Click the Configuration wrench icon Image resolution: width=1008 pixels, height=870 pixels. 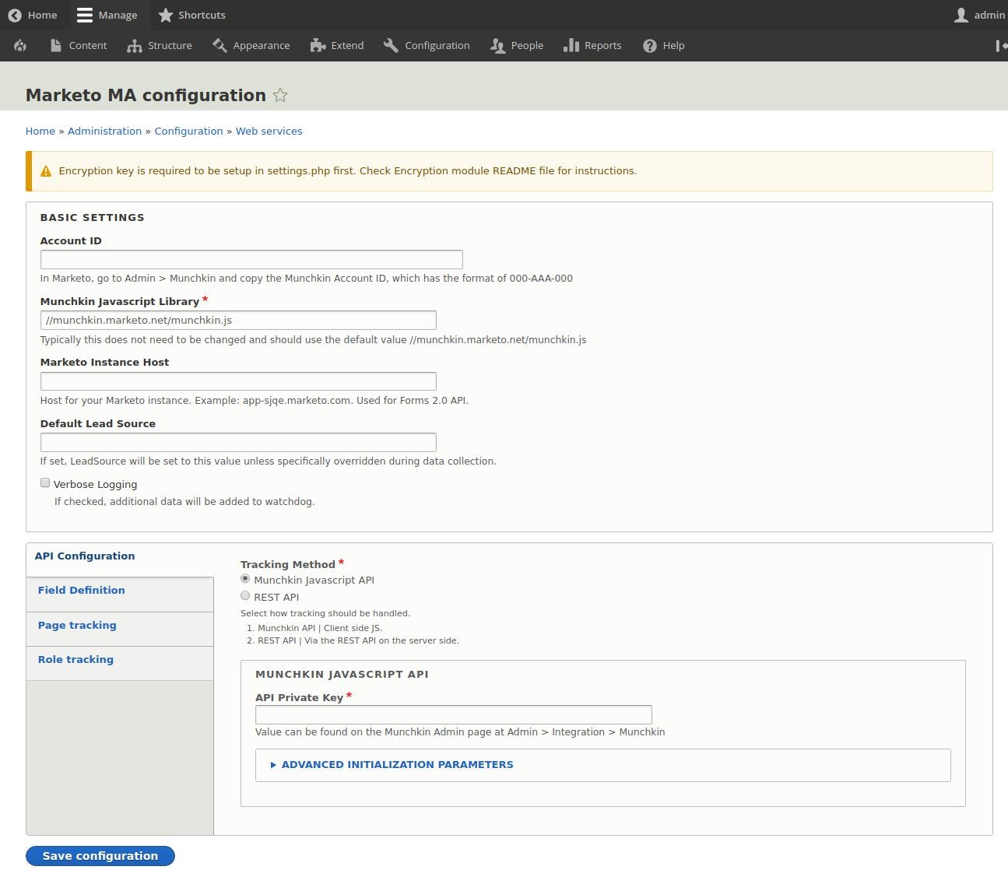[x=390, y=45]
